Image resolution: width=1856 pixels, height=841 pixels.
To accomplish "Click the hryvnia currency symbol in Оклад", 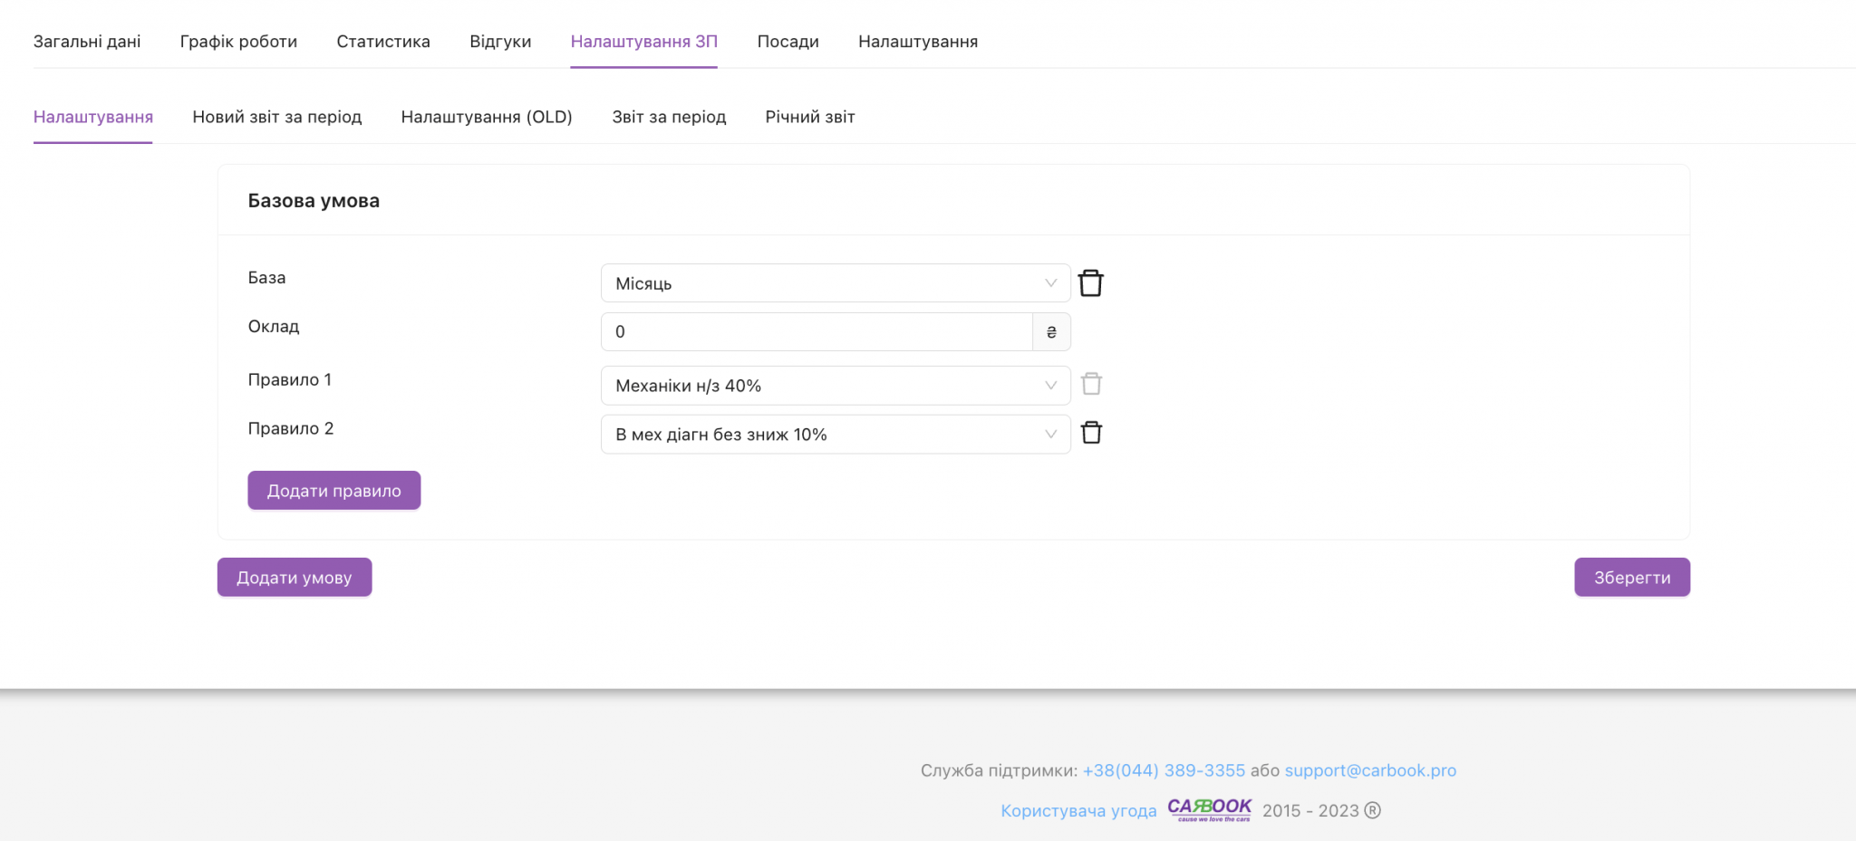I will click(1051, 332).
